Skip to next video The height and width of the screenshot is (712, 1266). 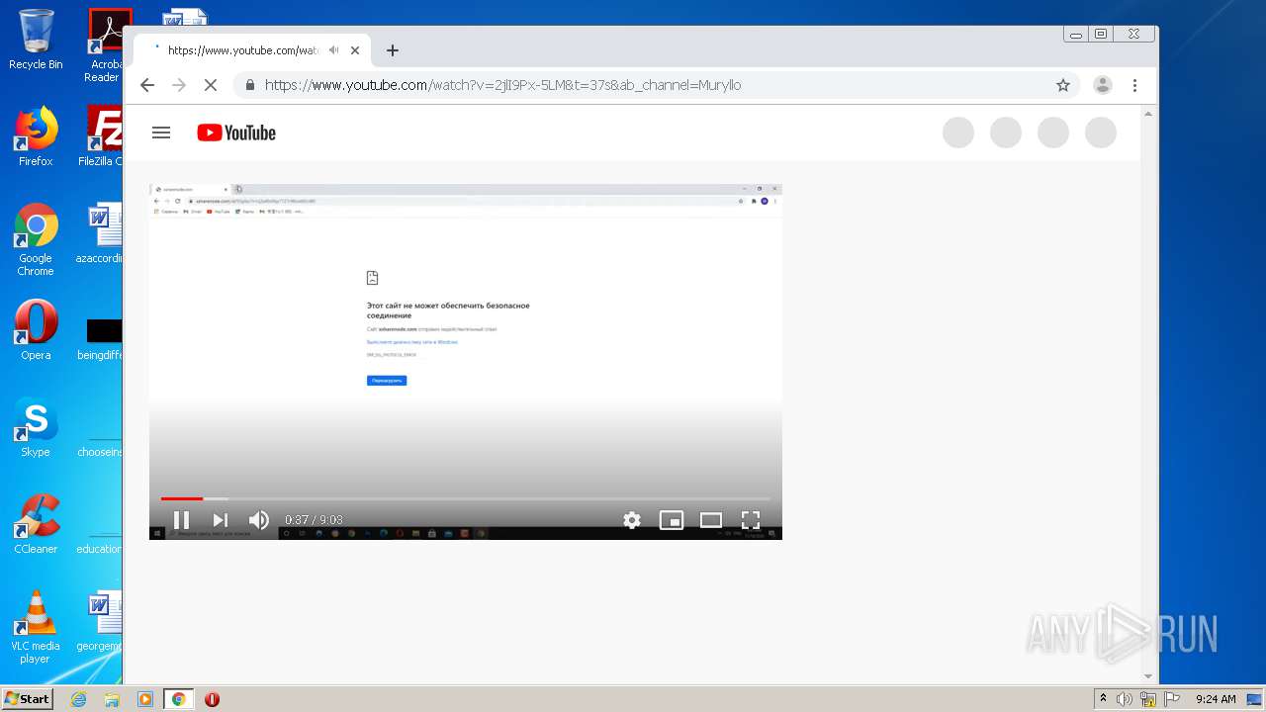pos(220,520)
